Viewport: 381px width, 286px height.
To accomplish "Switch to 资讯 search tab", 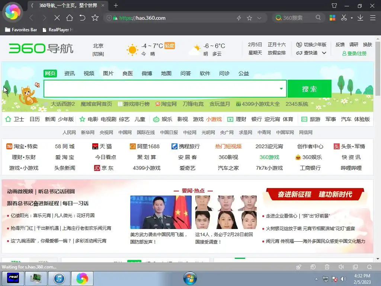I will coord(70,73).
